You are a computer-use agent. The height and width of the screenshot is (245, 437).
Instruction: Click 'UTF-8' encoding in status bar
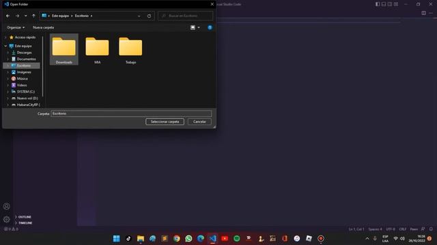tap(391, 229)
